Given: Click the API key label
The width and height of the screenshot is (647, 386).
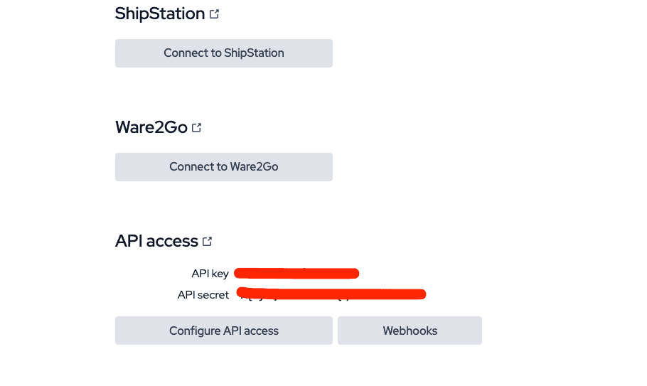Looking at the screenshot, I should [210, 274].
